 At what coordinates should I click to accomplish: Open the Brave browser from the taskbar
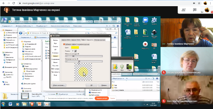(32, 104)
